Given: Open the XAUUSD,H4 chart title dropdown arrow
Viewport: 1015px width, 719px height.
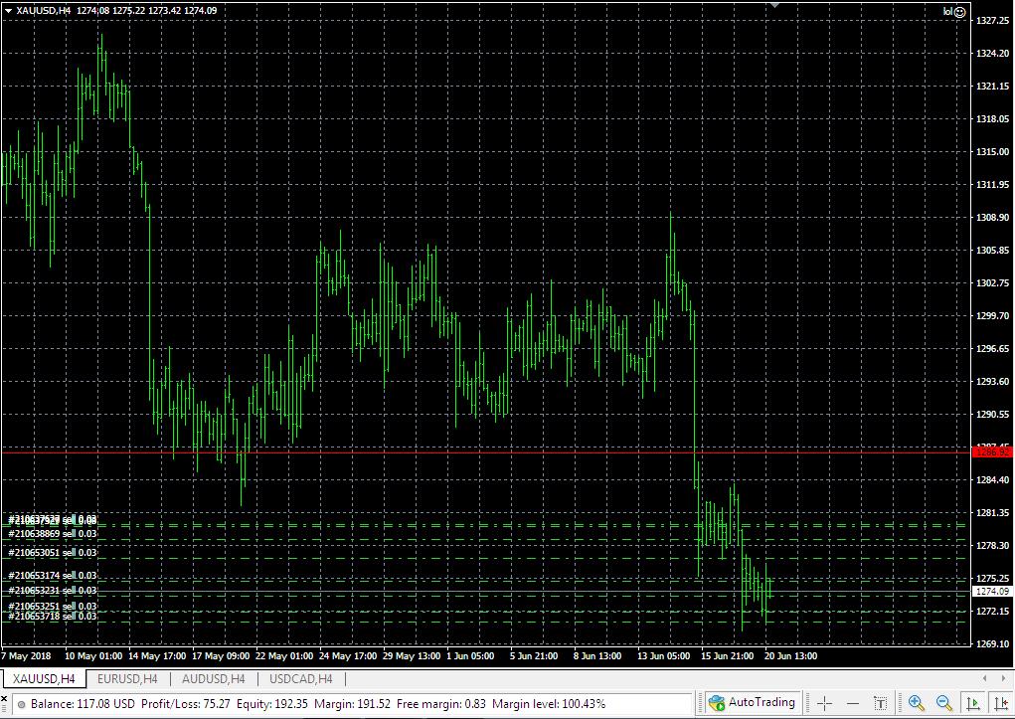Looking at the screenshot, I should 8,10.
